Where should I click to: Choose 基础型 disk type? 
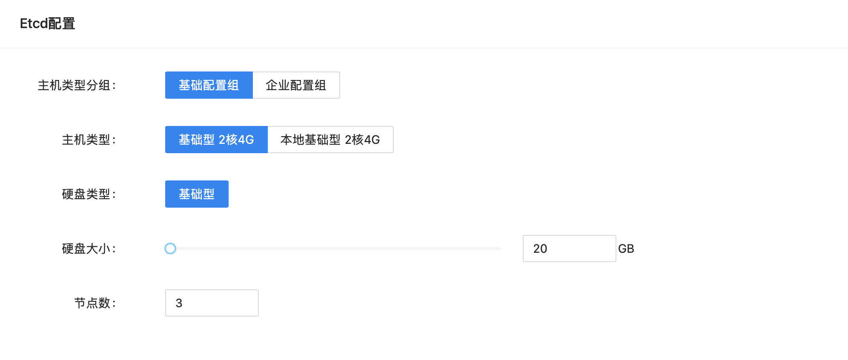(196, 194)
